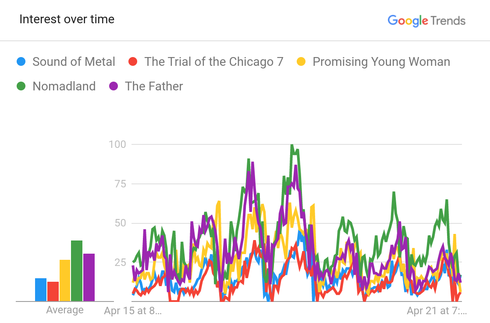490x323 pixels.
Task: Click the yellow average bar
Action: (x=65, y=280)
